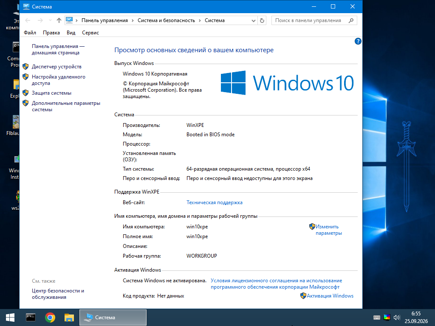Open Дополнительные параметры системы link
The width and height of the screenshot is (435, 326).
coord(66,106)
